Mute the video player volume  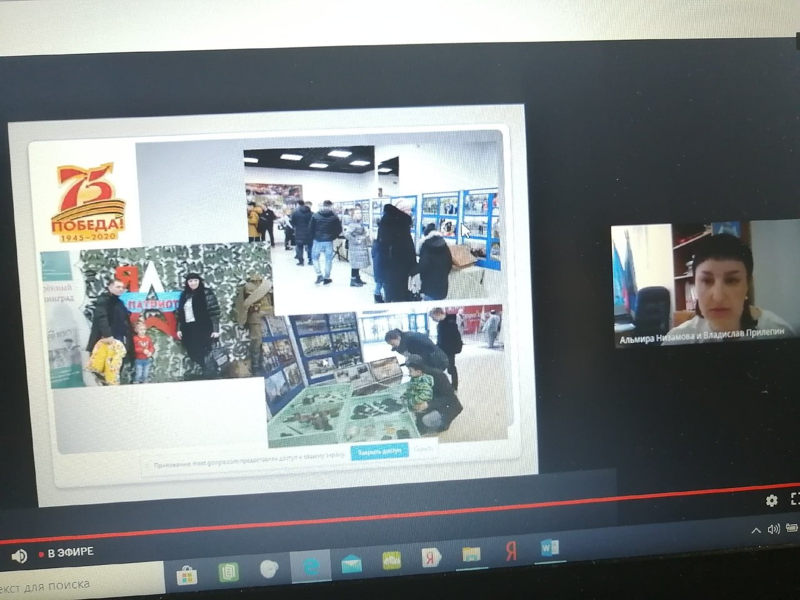coord(19,556)
